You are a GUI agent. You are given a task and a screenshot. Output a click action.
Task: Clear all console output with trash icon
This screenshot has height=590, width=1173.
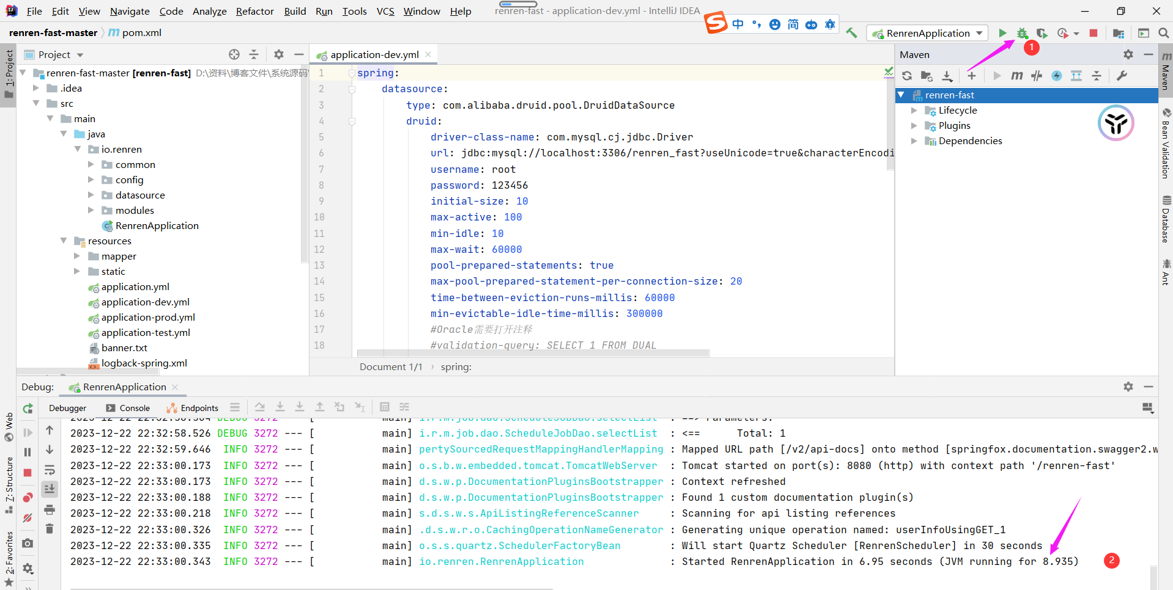tap(50, 528)
